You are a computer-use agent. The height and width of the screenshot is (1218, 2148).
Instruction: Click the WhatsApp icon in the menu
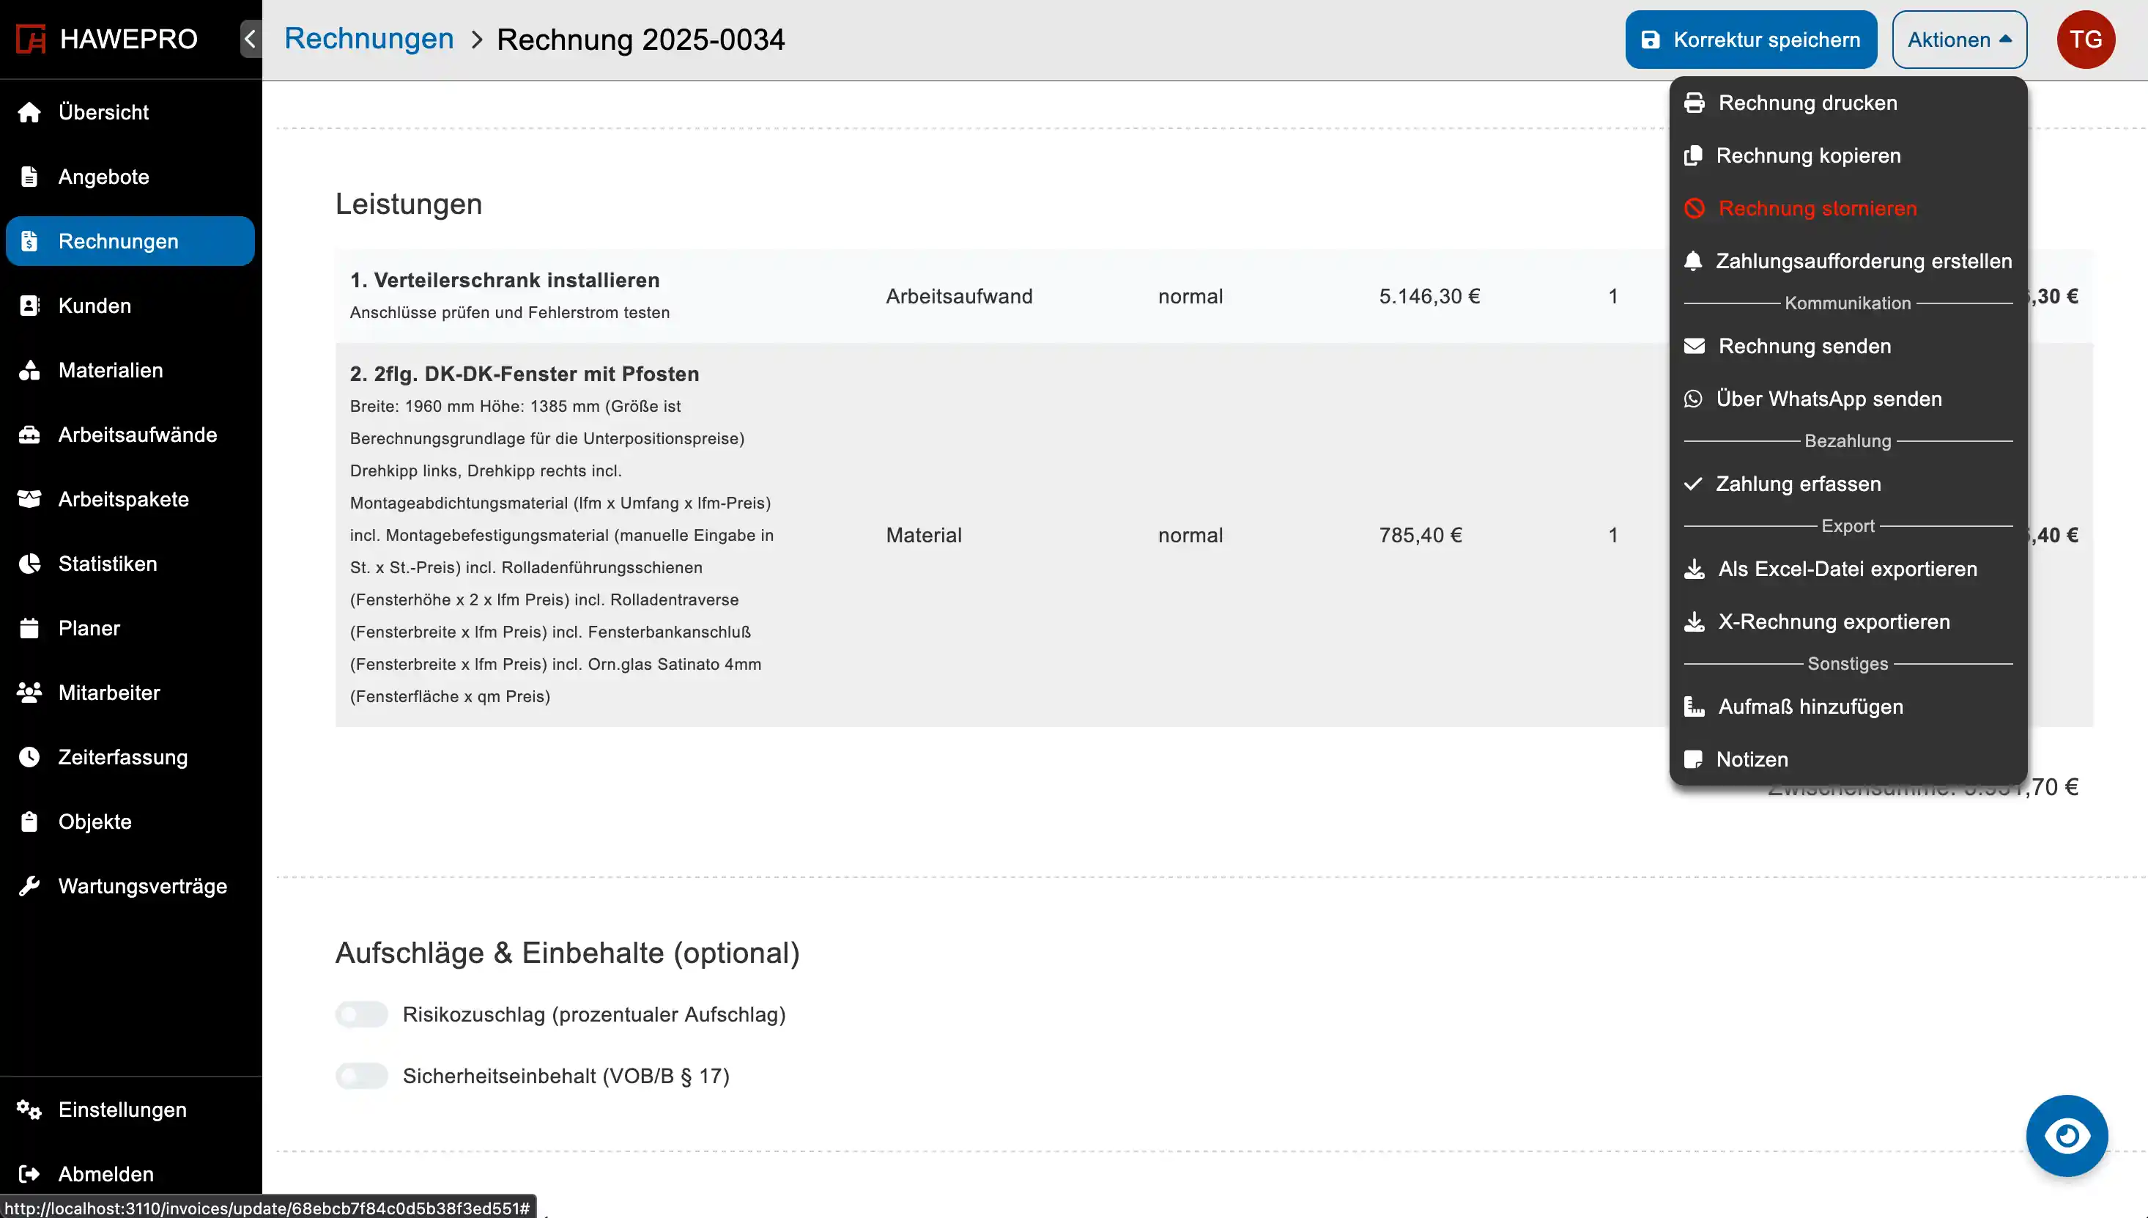point(1693,399)
